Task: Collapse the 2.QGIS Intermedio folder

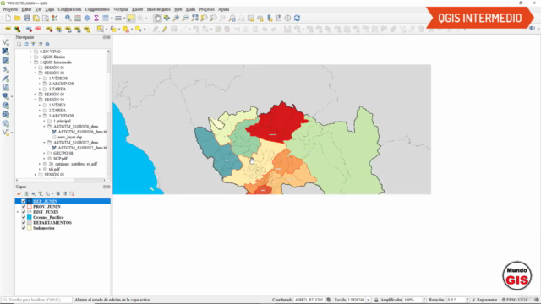Action: pos(30,62)
